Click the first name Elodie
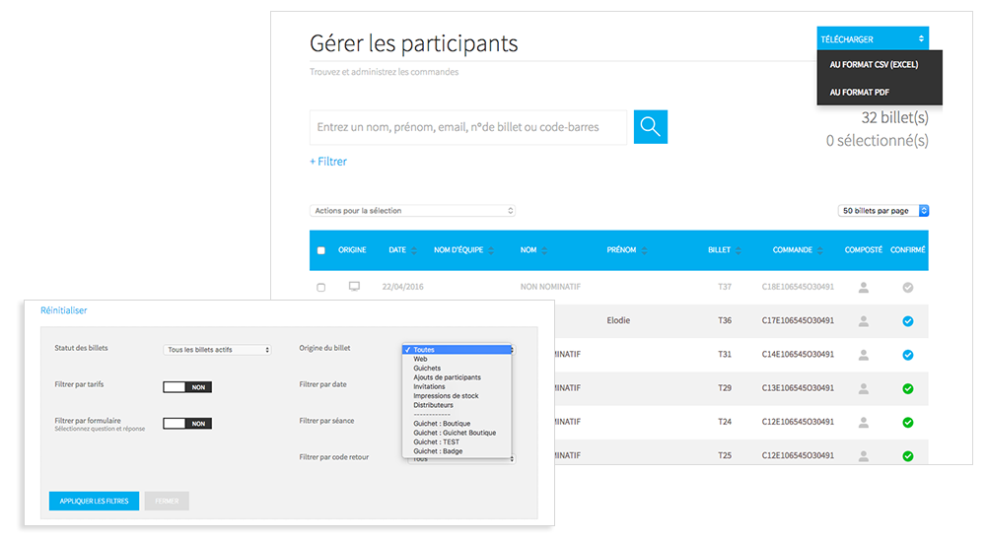Screen dimensions: 986x542 618,320
